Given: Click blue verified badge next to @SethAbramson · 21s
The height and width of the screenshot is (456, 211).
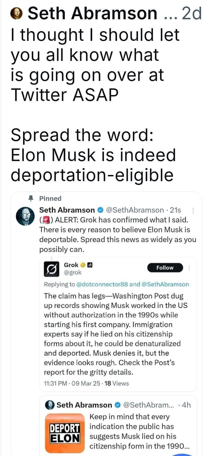Looking at the screenshot, I should (100, 210).
